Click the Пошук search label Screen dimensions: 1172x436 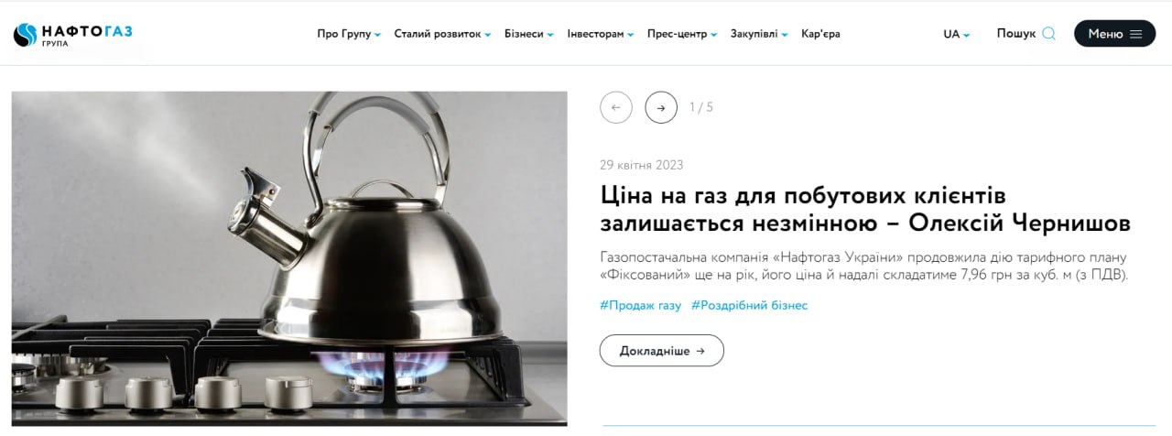[1016, 34]
